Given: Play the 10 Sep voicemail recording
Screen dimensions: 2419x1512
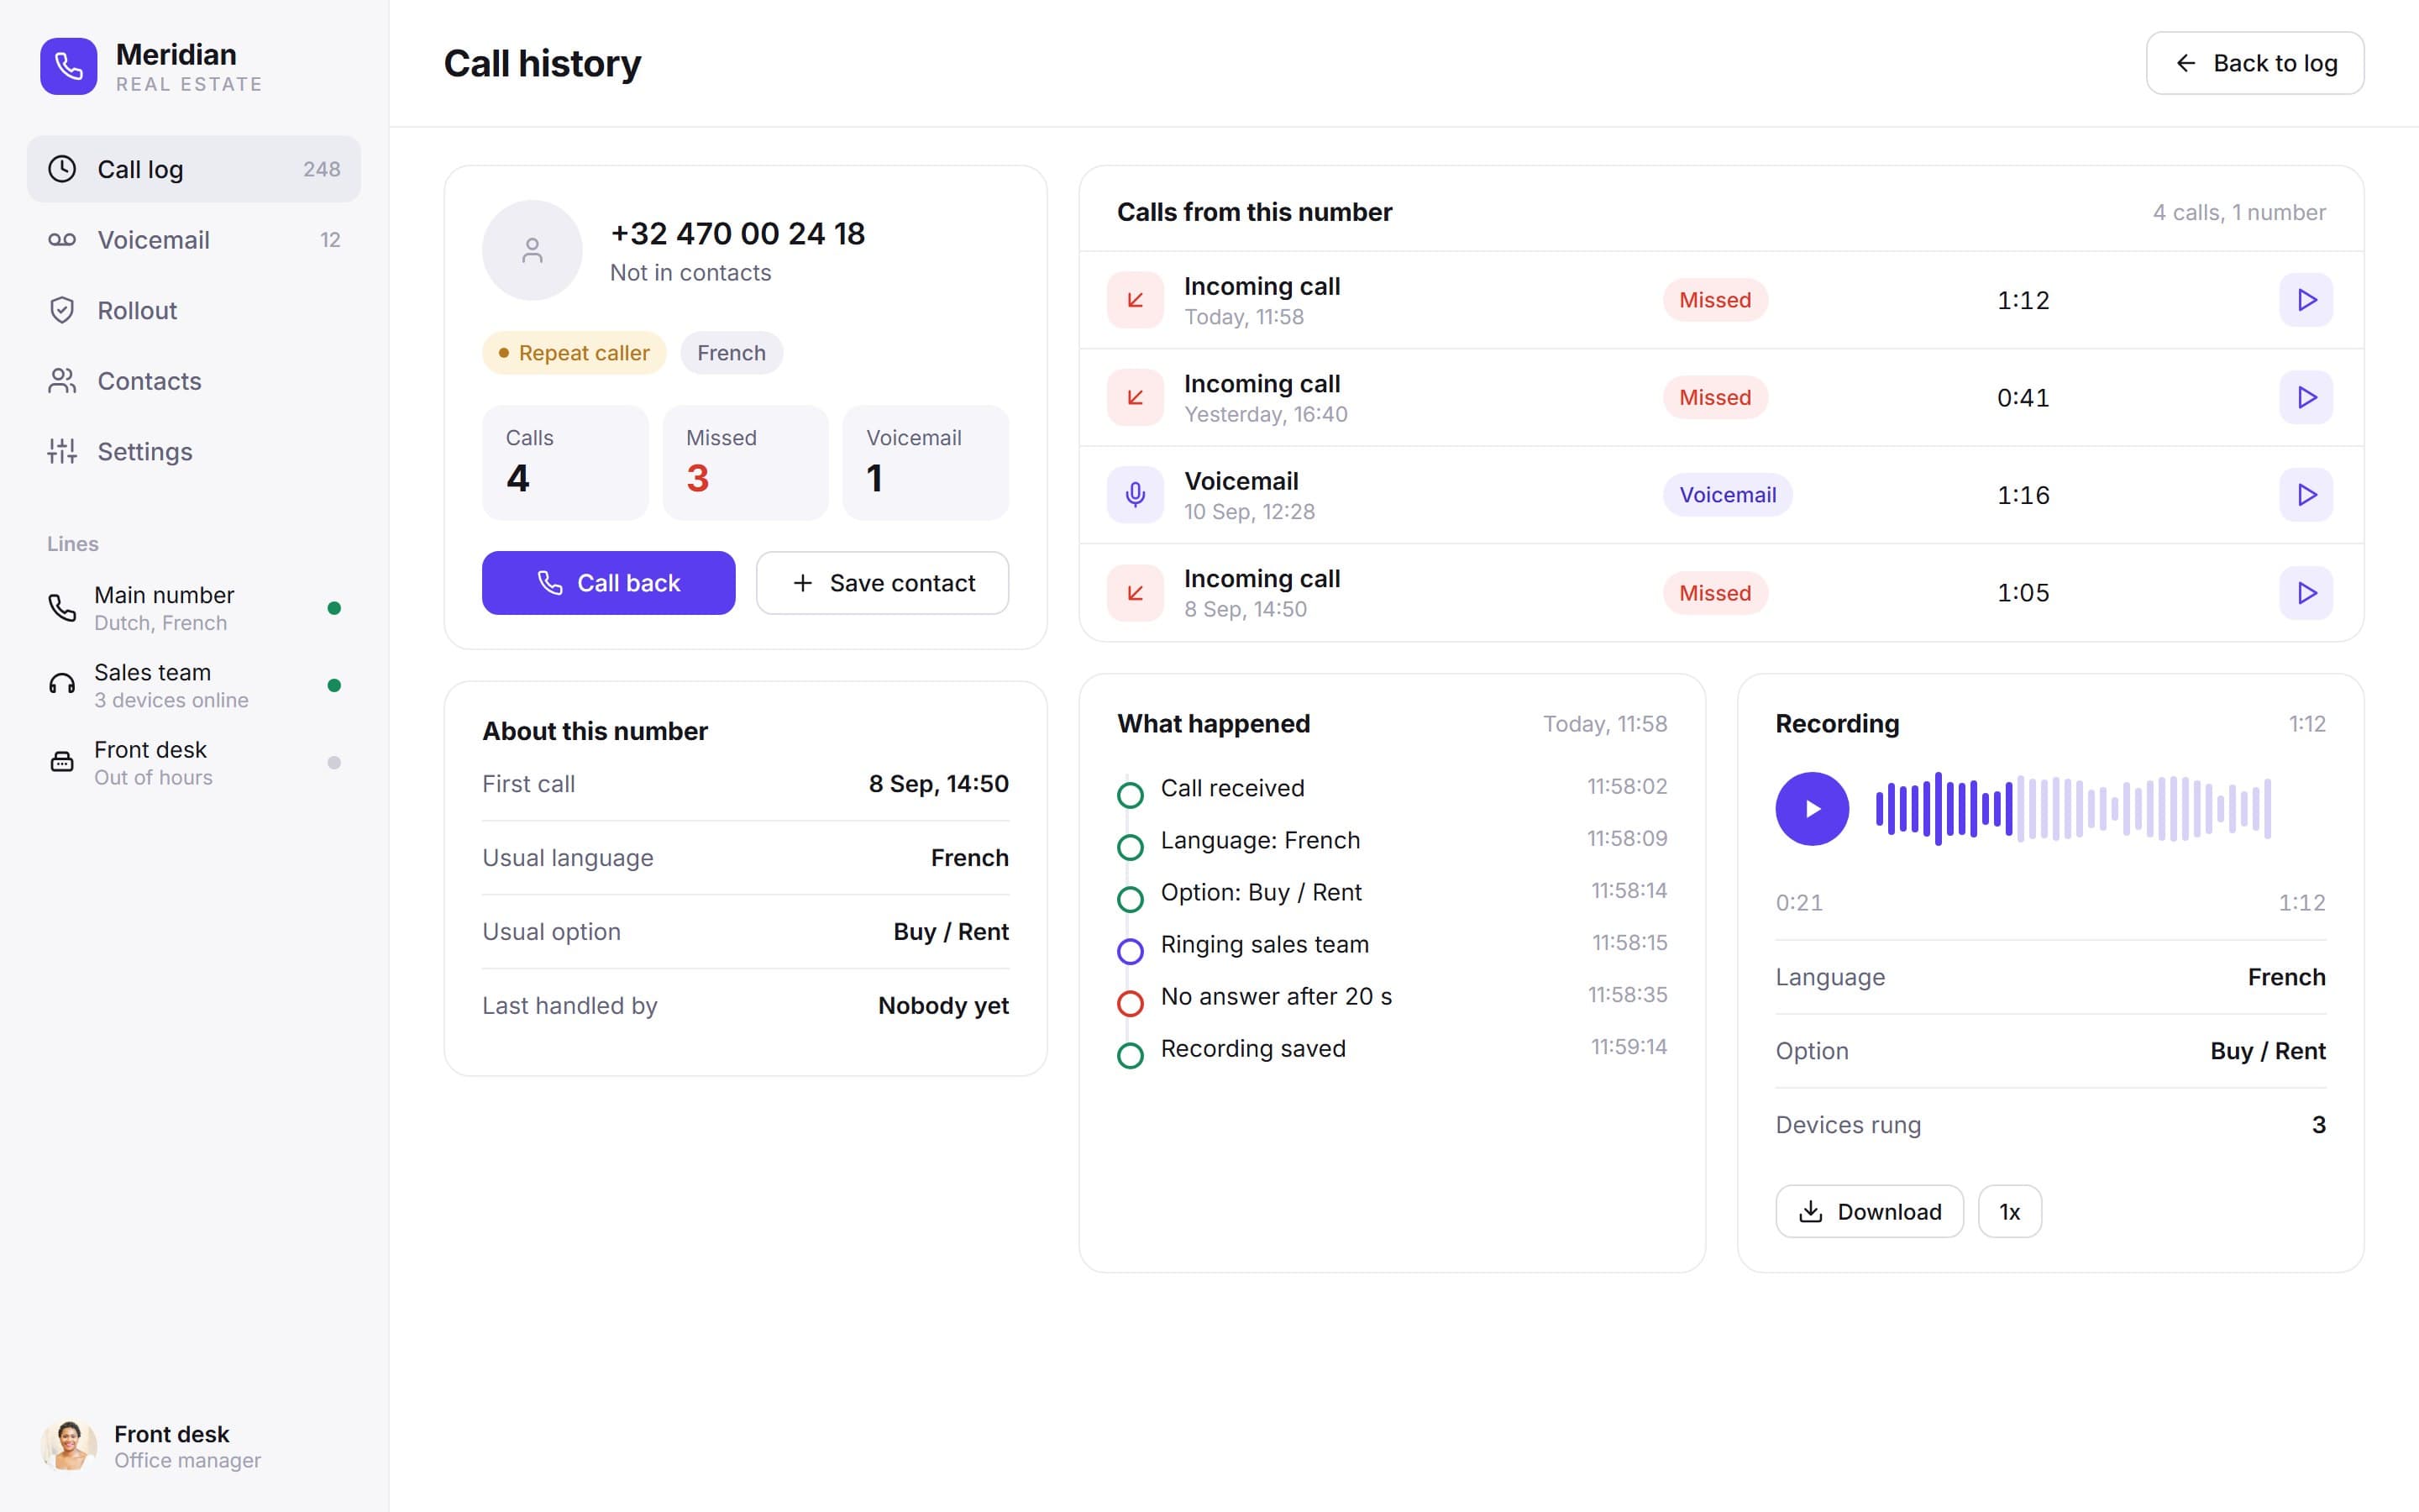Looking at the screenshot, I should pos(2305,495).
